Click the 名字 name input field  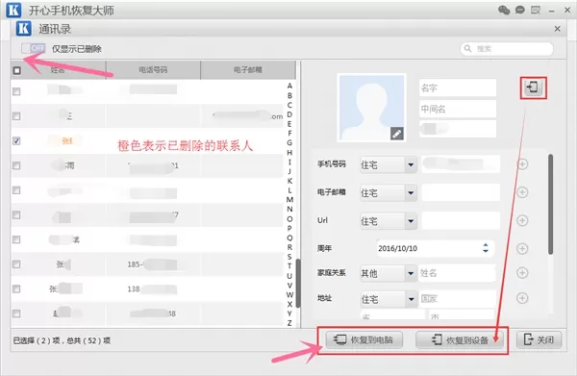pyautogui.click(x=458, y=88)
